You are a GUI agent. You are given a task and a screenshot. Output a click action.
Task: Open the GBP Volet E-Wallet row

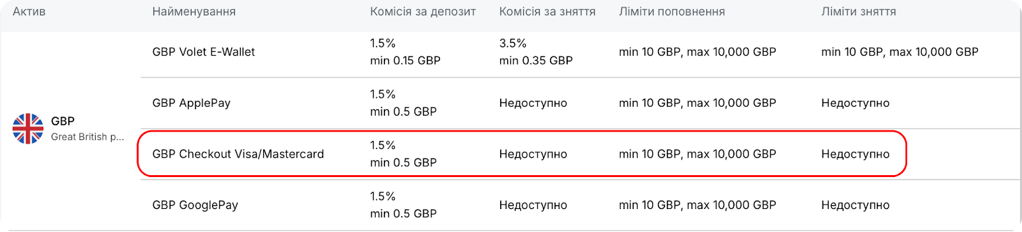coord(580,52)
